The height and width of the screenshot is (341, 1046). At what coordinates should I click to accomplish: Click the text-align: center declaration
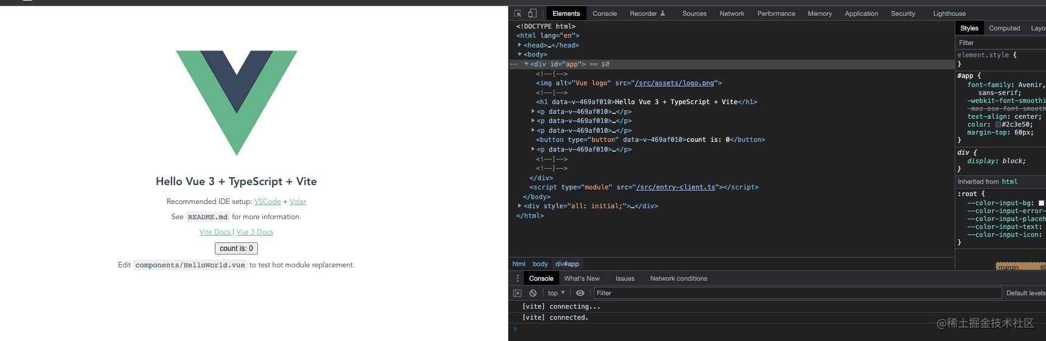pyautogui.click(x=1004, y=116)
